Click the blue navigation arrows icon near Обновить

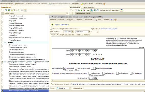coord(112,20)
